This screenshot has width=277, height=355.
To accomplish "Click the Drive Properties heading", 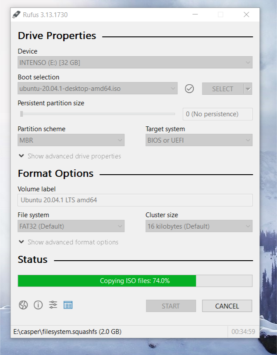I will pos(57,36).
